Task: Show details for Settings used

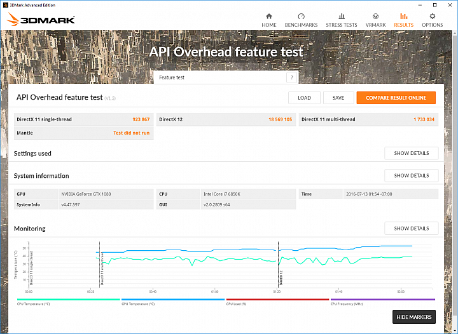Action: tap(412, 153)
